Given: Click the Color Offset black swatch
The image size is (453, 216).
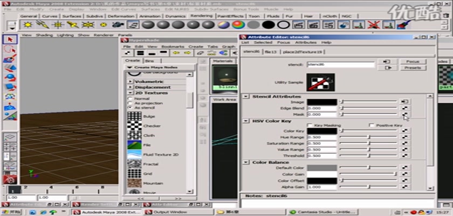Looking at the screenshot, I should 322,181.
